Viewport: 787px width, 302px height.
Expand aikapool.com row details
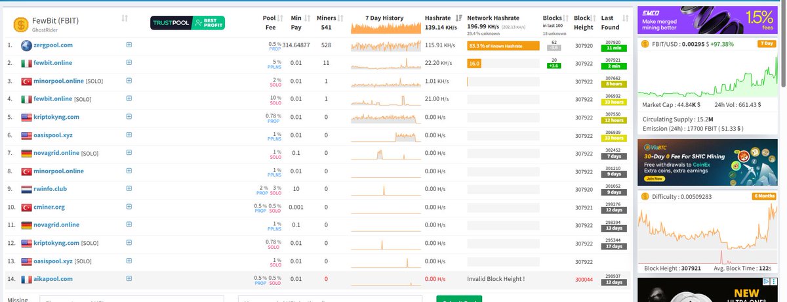129,279
